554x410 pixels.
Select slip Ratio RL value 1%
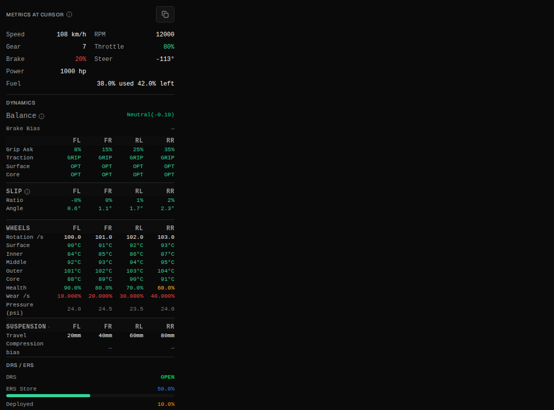pyautogui.click(x=140, y=200)
